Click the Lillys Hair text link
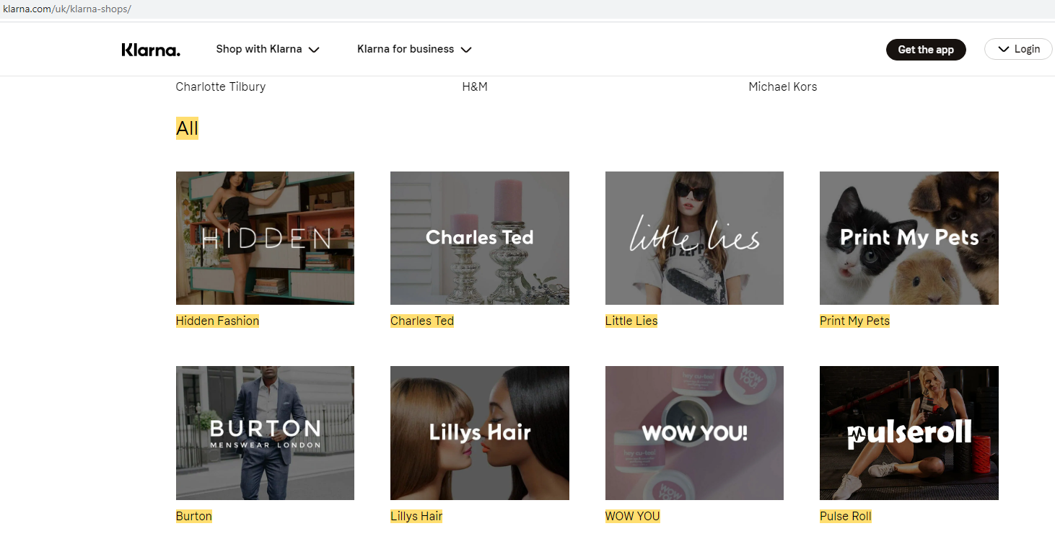1055x557 pixels. tap(416, 516)
